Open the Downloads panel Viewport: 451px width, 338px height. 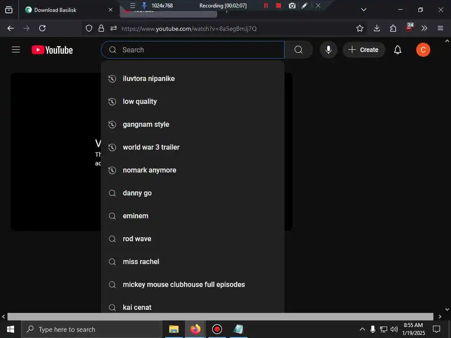377,28
